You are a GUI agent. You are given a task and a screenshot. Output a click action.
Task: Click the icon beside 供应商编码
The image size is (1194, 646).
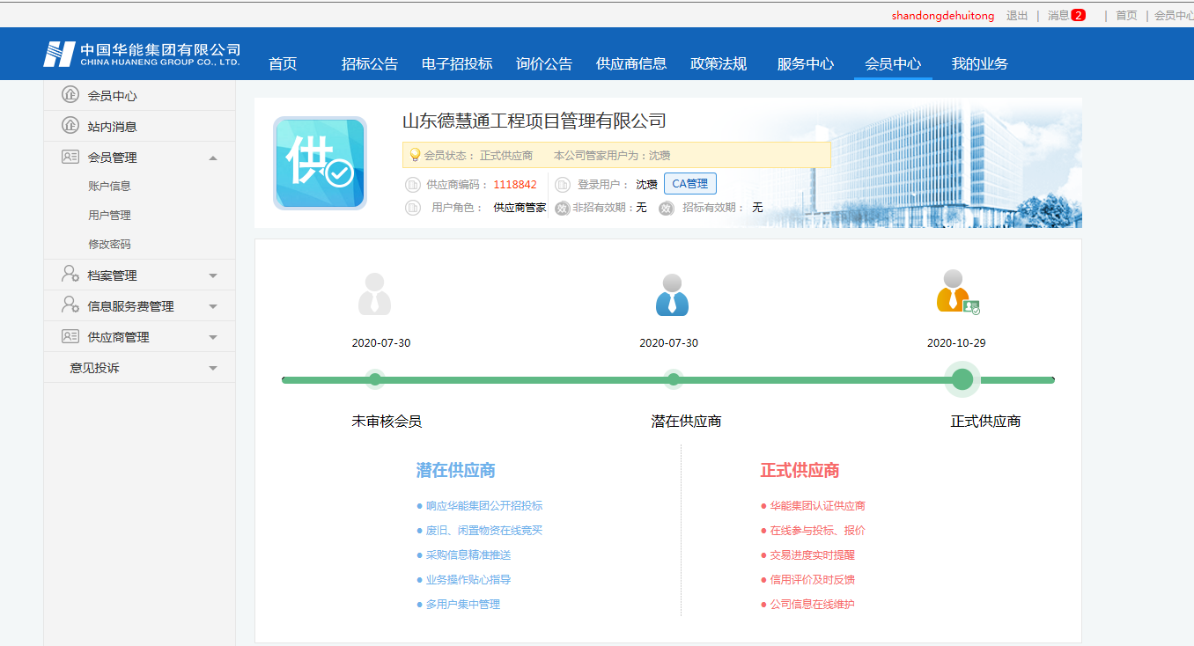(412, 185)
